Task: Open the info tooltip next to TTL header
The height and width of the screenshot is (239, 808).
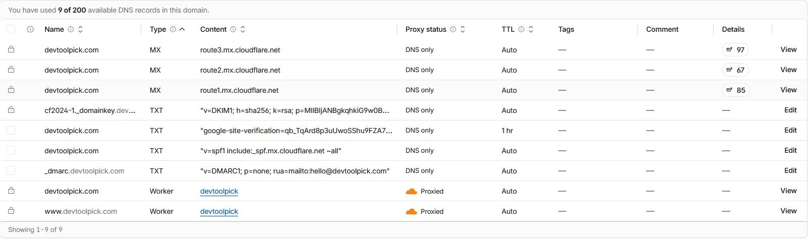Action: (x=521, y=29)
